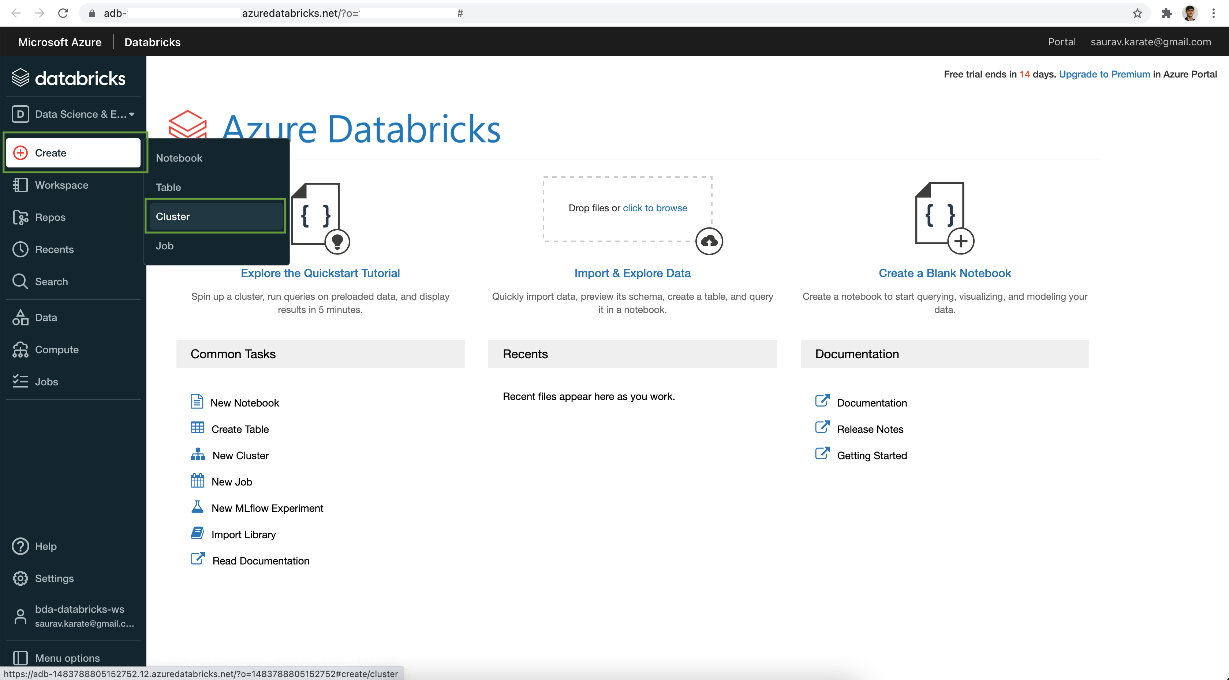Click the Create plus icon in sidebar
This screenshot has width=1229, height=680.
click(20, 152)
